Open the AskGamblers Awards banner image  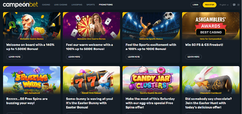click(x=211, y=26)
